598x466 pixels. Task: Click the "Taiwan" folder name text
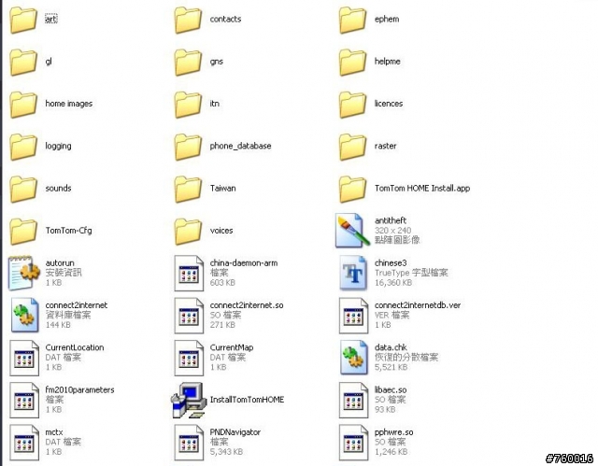tap(222, 189)
